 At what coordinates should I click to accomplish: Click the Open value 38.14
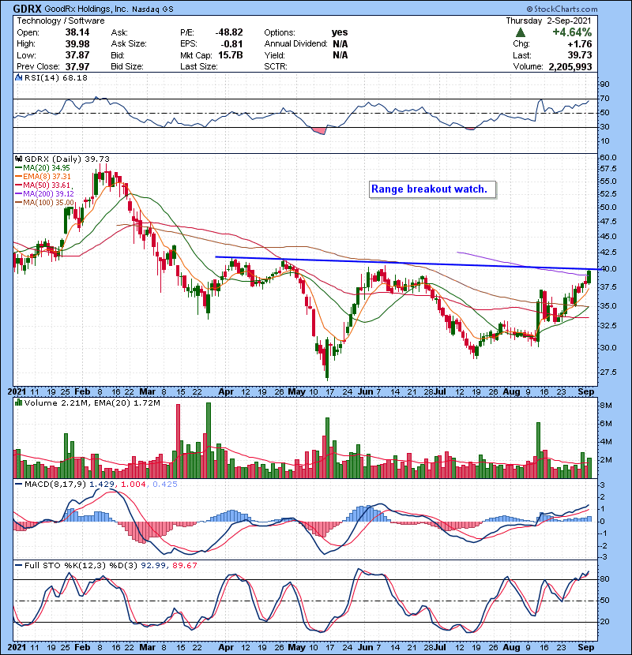coord(77,32)
